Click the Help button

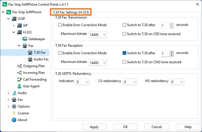188,127
